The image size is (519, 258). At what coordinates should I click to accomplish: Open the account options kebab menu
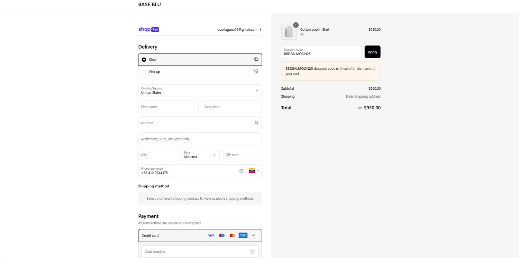coord(261,30)
